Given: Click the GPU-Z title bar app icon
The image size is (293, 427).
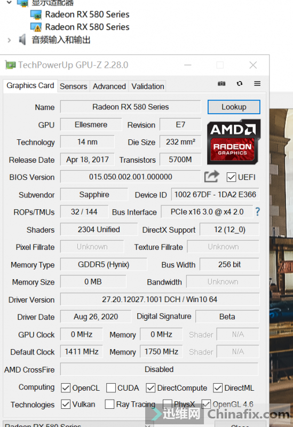Looking at the screenshot, I should point(10,65).
